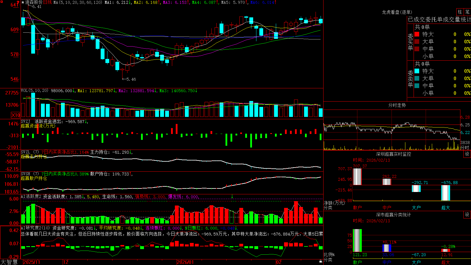Select 超大 under the 深圳超赢实时监控 chart
The image size is (471, 265).
[446, 208]
